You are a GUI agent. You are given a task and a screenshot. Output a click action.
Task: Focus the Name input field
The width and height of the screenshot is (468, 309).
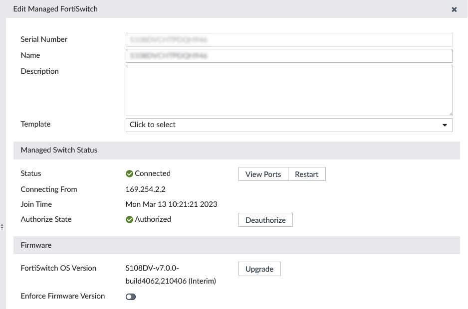click(289, 55)
